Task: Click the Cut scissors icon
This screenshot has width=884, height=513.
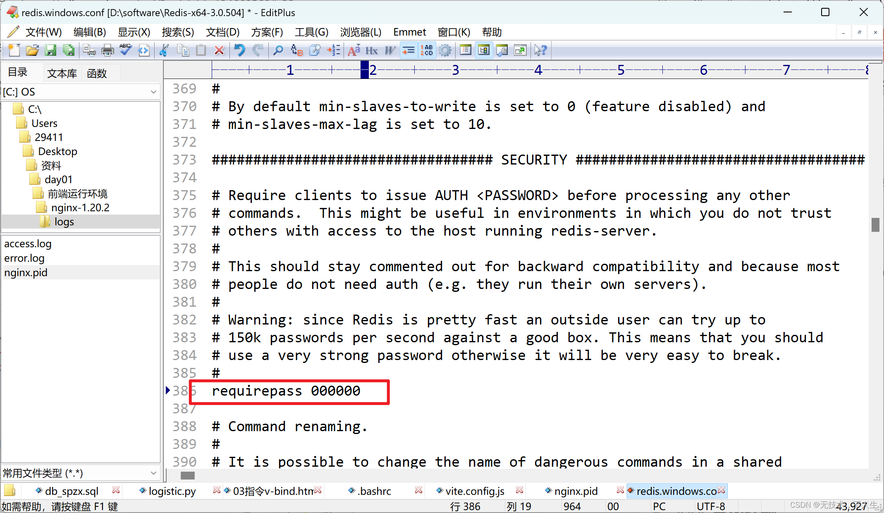Action: tap(164, 50)
